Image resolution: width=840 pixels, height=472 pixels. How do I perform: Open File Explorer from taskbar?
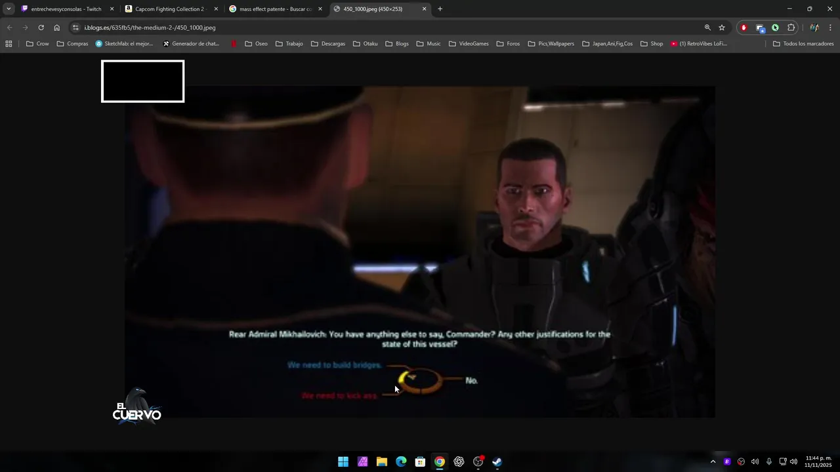coord(381,462)
